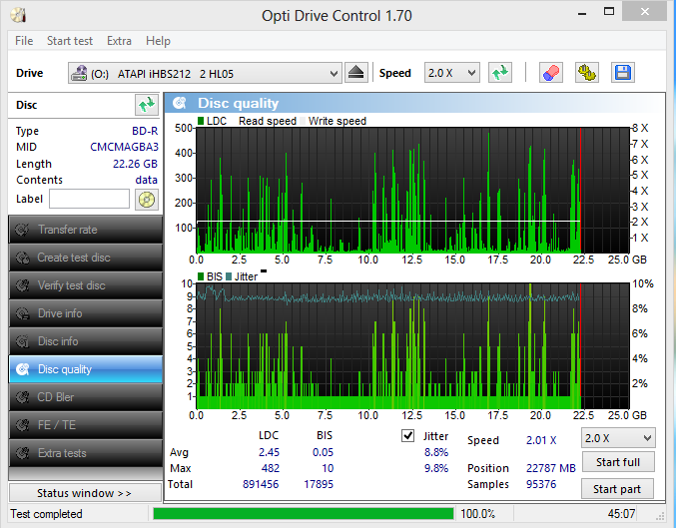Click Extra tests sidebar icon
This screenshot has height=528, width=676.
click(22, 453)
